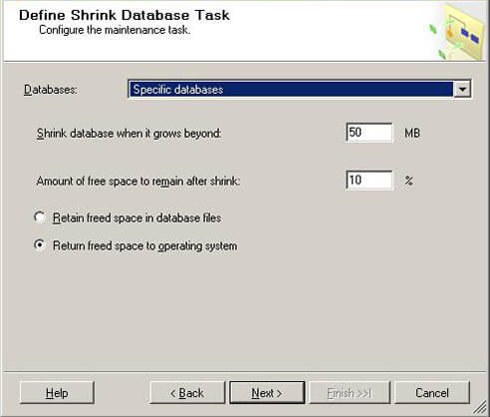Click the grayed-out Finish button

click(x=350, y=393)
